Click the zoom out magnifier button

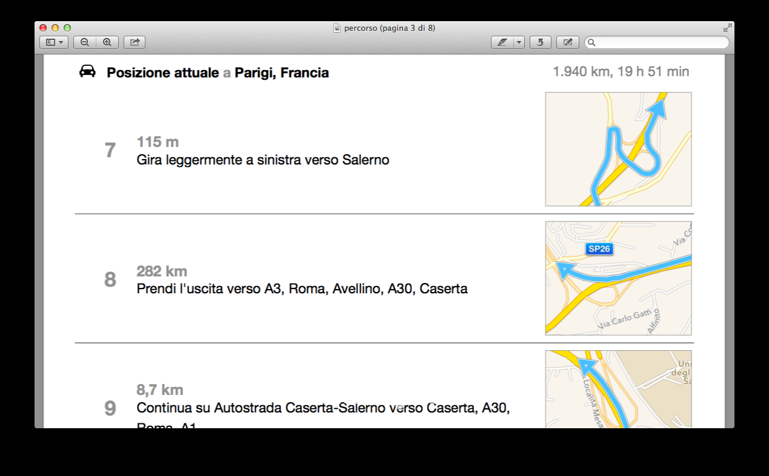(x=85, y=42)
